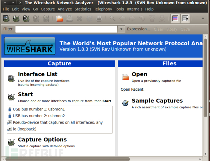The image size is (210, 161).
Task: Click the Capture Options icon in Capture panel
Action: [x=11, y=142]
